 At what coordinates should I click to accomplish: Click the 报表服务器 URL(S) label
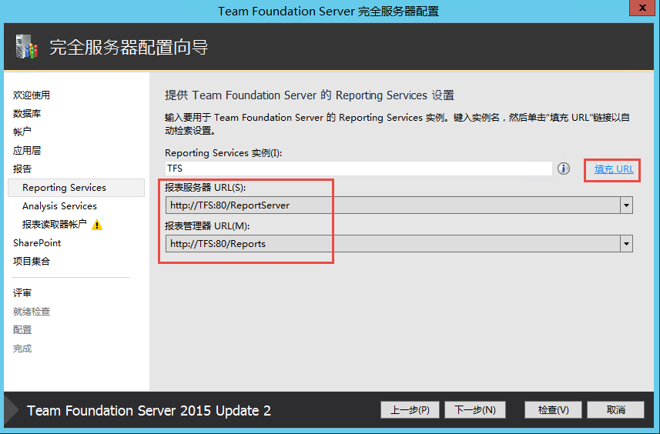coord(205,188)
